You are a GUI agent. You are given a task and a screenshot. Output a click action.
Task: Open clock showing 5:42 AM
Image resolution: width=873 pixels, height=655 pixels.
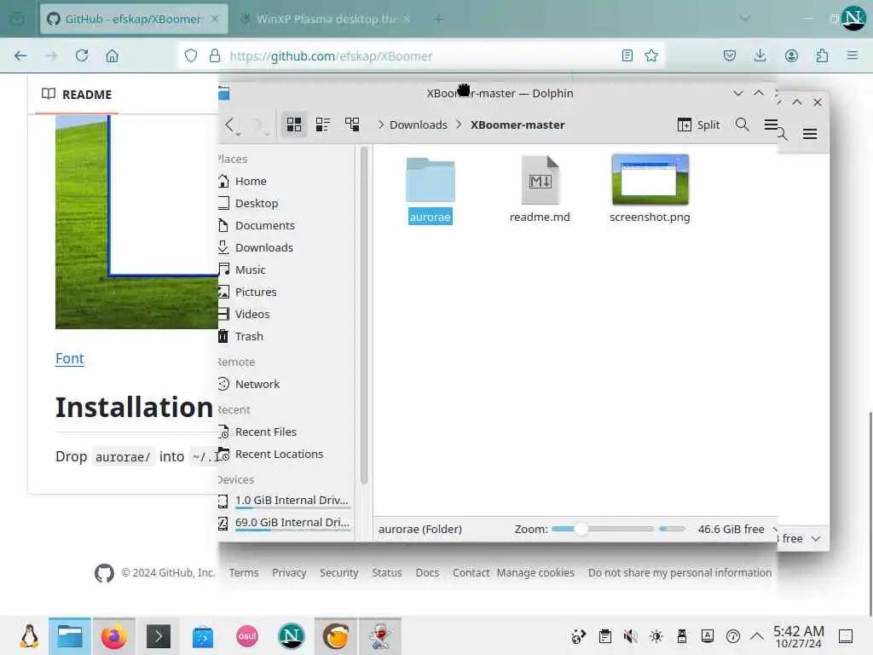798,636
